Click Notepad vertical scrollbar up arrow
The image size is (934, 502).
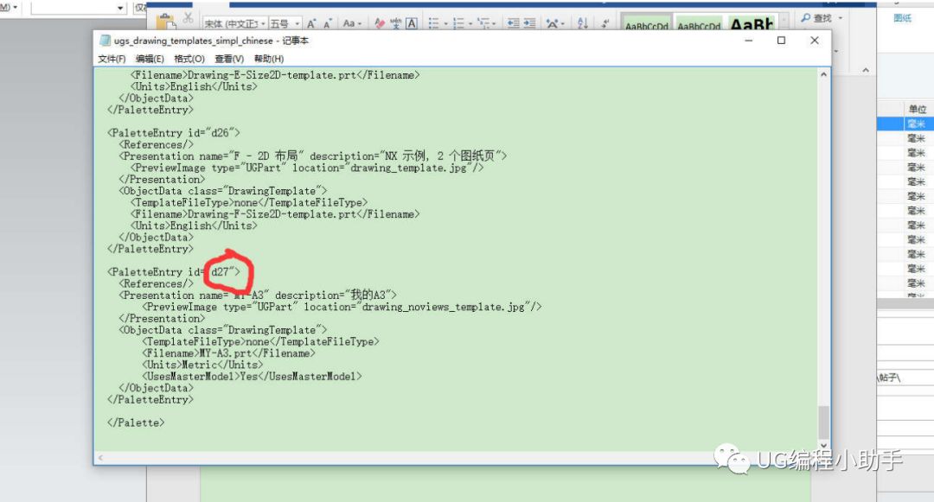coord(824,75)
